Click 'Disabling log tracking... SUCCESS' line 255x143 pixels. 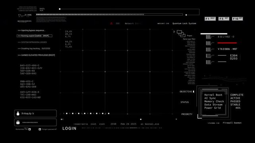(34, 48)
